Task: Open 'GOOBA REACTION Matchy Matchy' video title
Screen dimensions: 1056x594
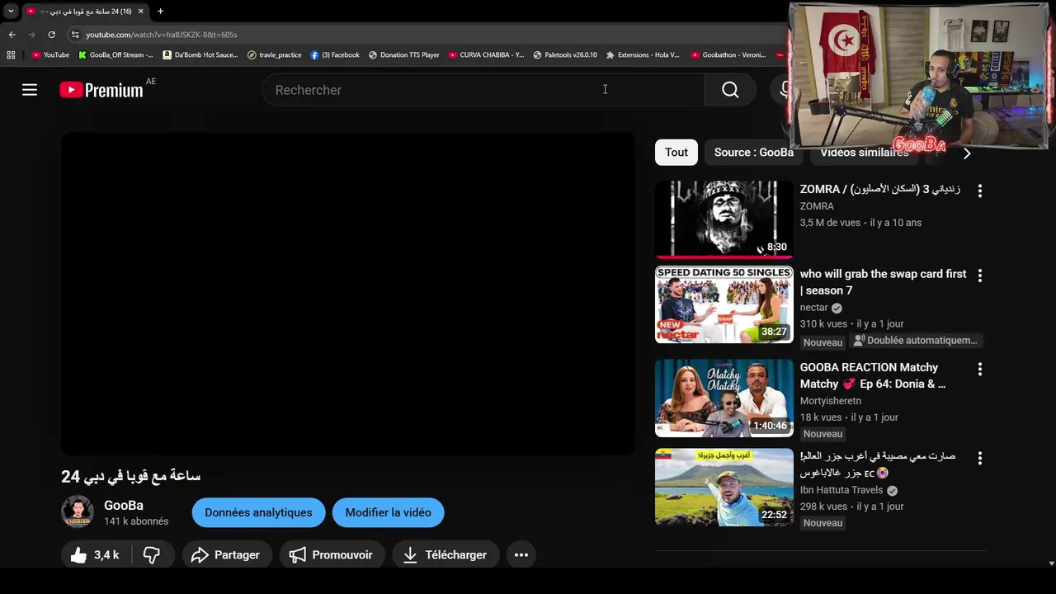Action: click(x=873, y=375)
